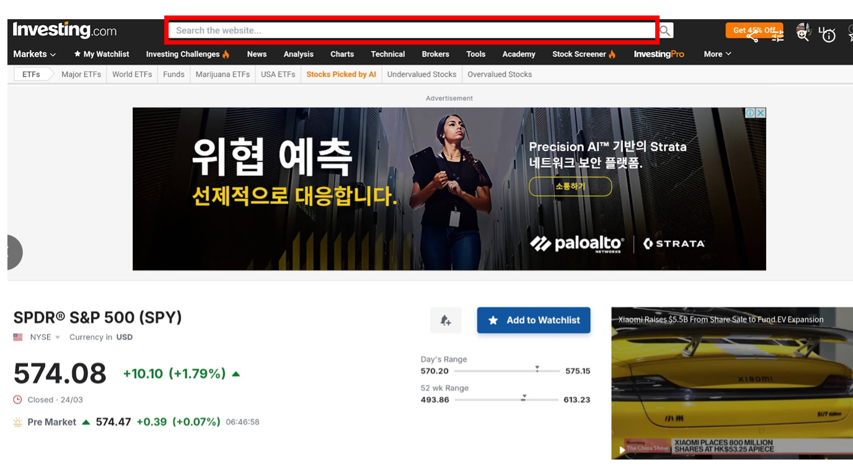This screenshot has width=853, height=475.
Task: Click the user avatar in header
Action: coord(803,31)
